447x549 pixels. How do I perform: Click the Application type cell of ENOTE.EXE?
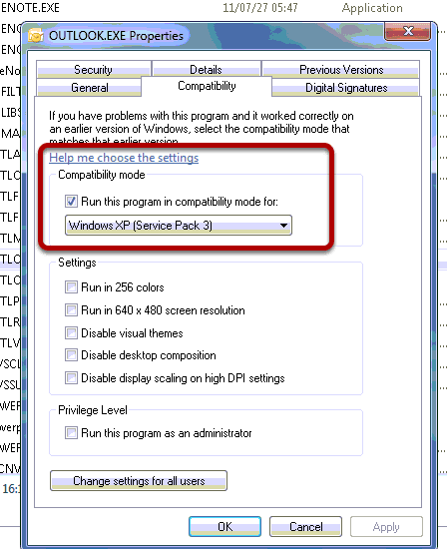[x=372, y=8]
